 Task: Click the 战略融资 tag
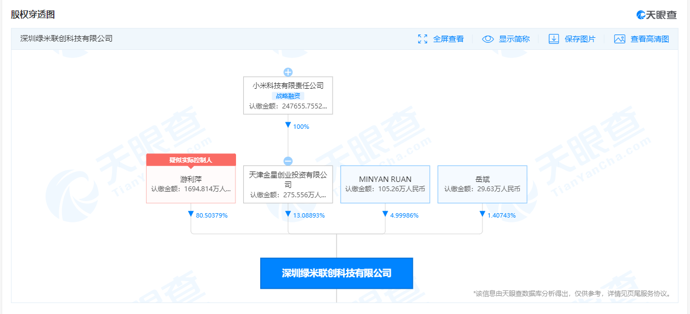coord(288,96)
